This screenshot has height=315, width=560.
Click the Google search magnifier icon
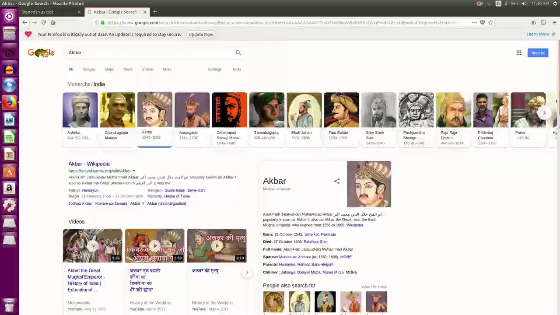pos(238,52)
